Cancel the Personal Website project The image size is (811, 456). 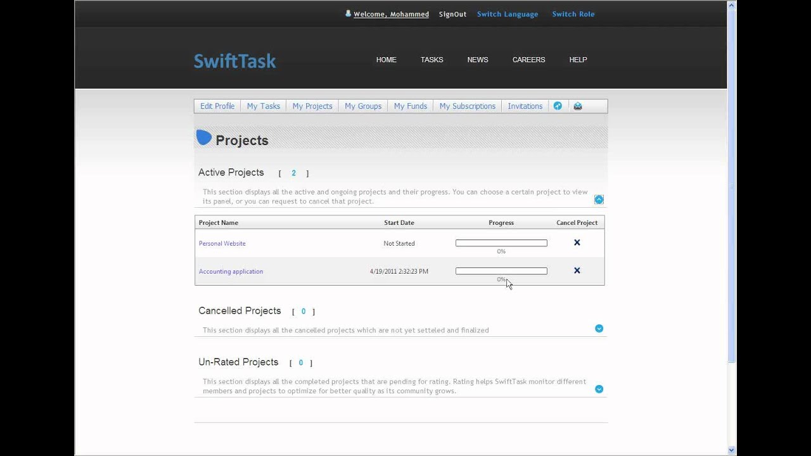(577, 243)
